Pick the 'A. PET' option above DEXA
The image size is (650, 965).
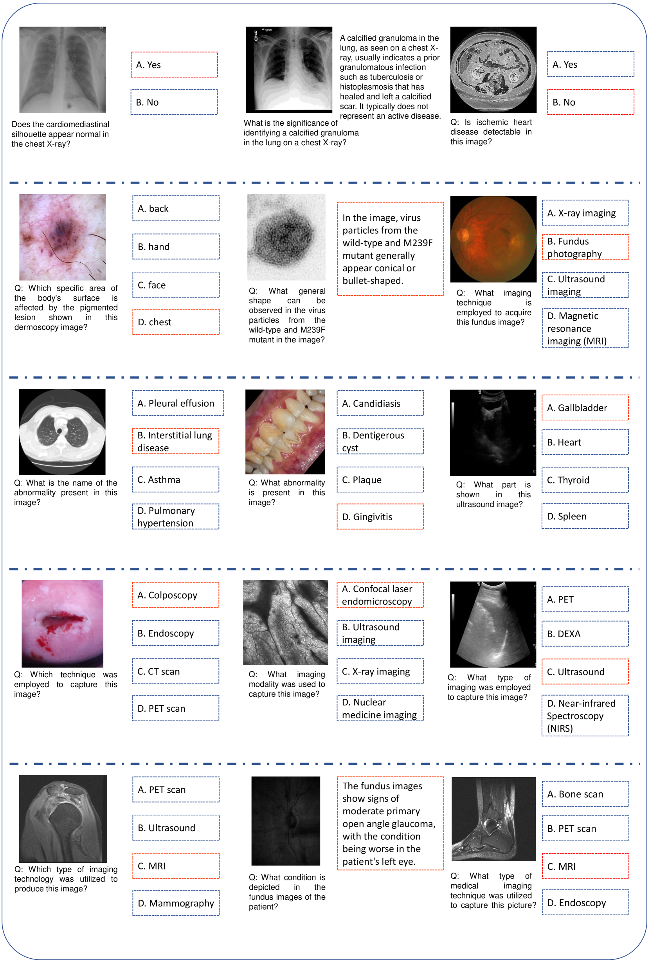(x=585, y=599)
